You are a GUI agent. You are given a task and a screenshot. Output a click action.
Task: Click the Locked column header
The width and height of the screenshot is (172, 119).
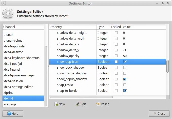[x=116, y=27]
